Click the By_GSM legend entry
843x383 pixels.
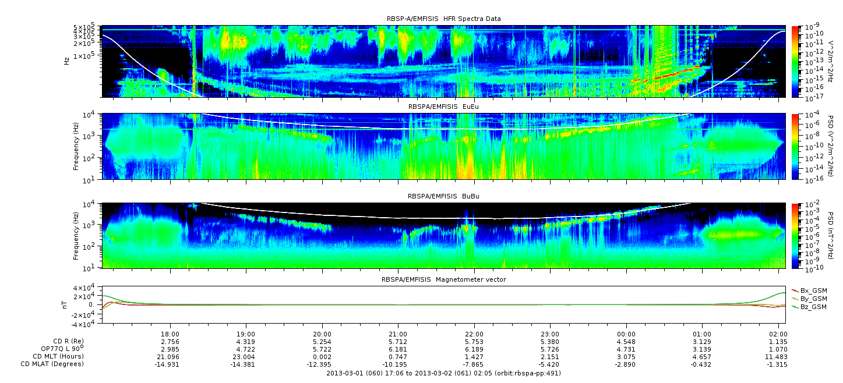[x=810, y=298]
